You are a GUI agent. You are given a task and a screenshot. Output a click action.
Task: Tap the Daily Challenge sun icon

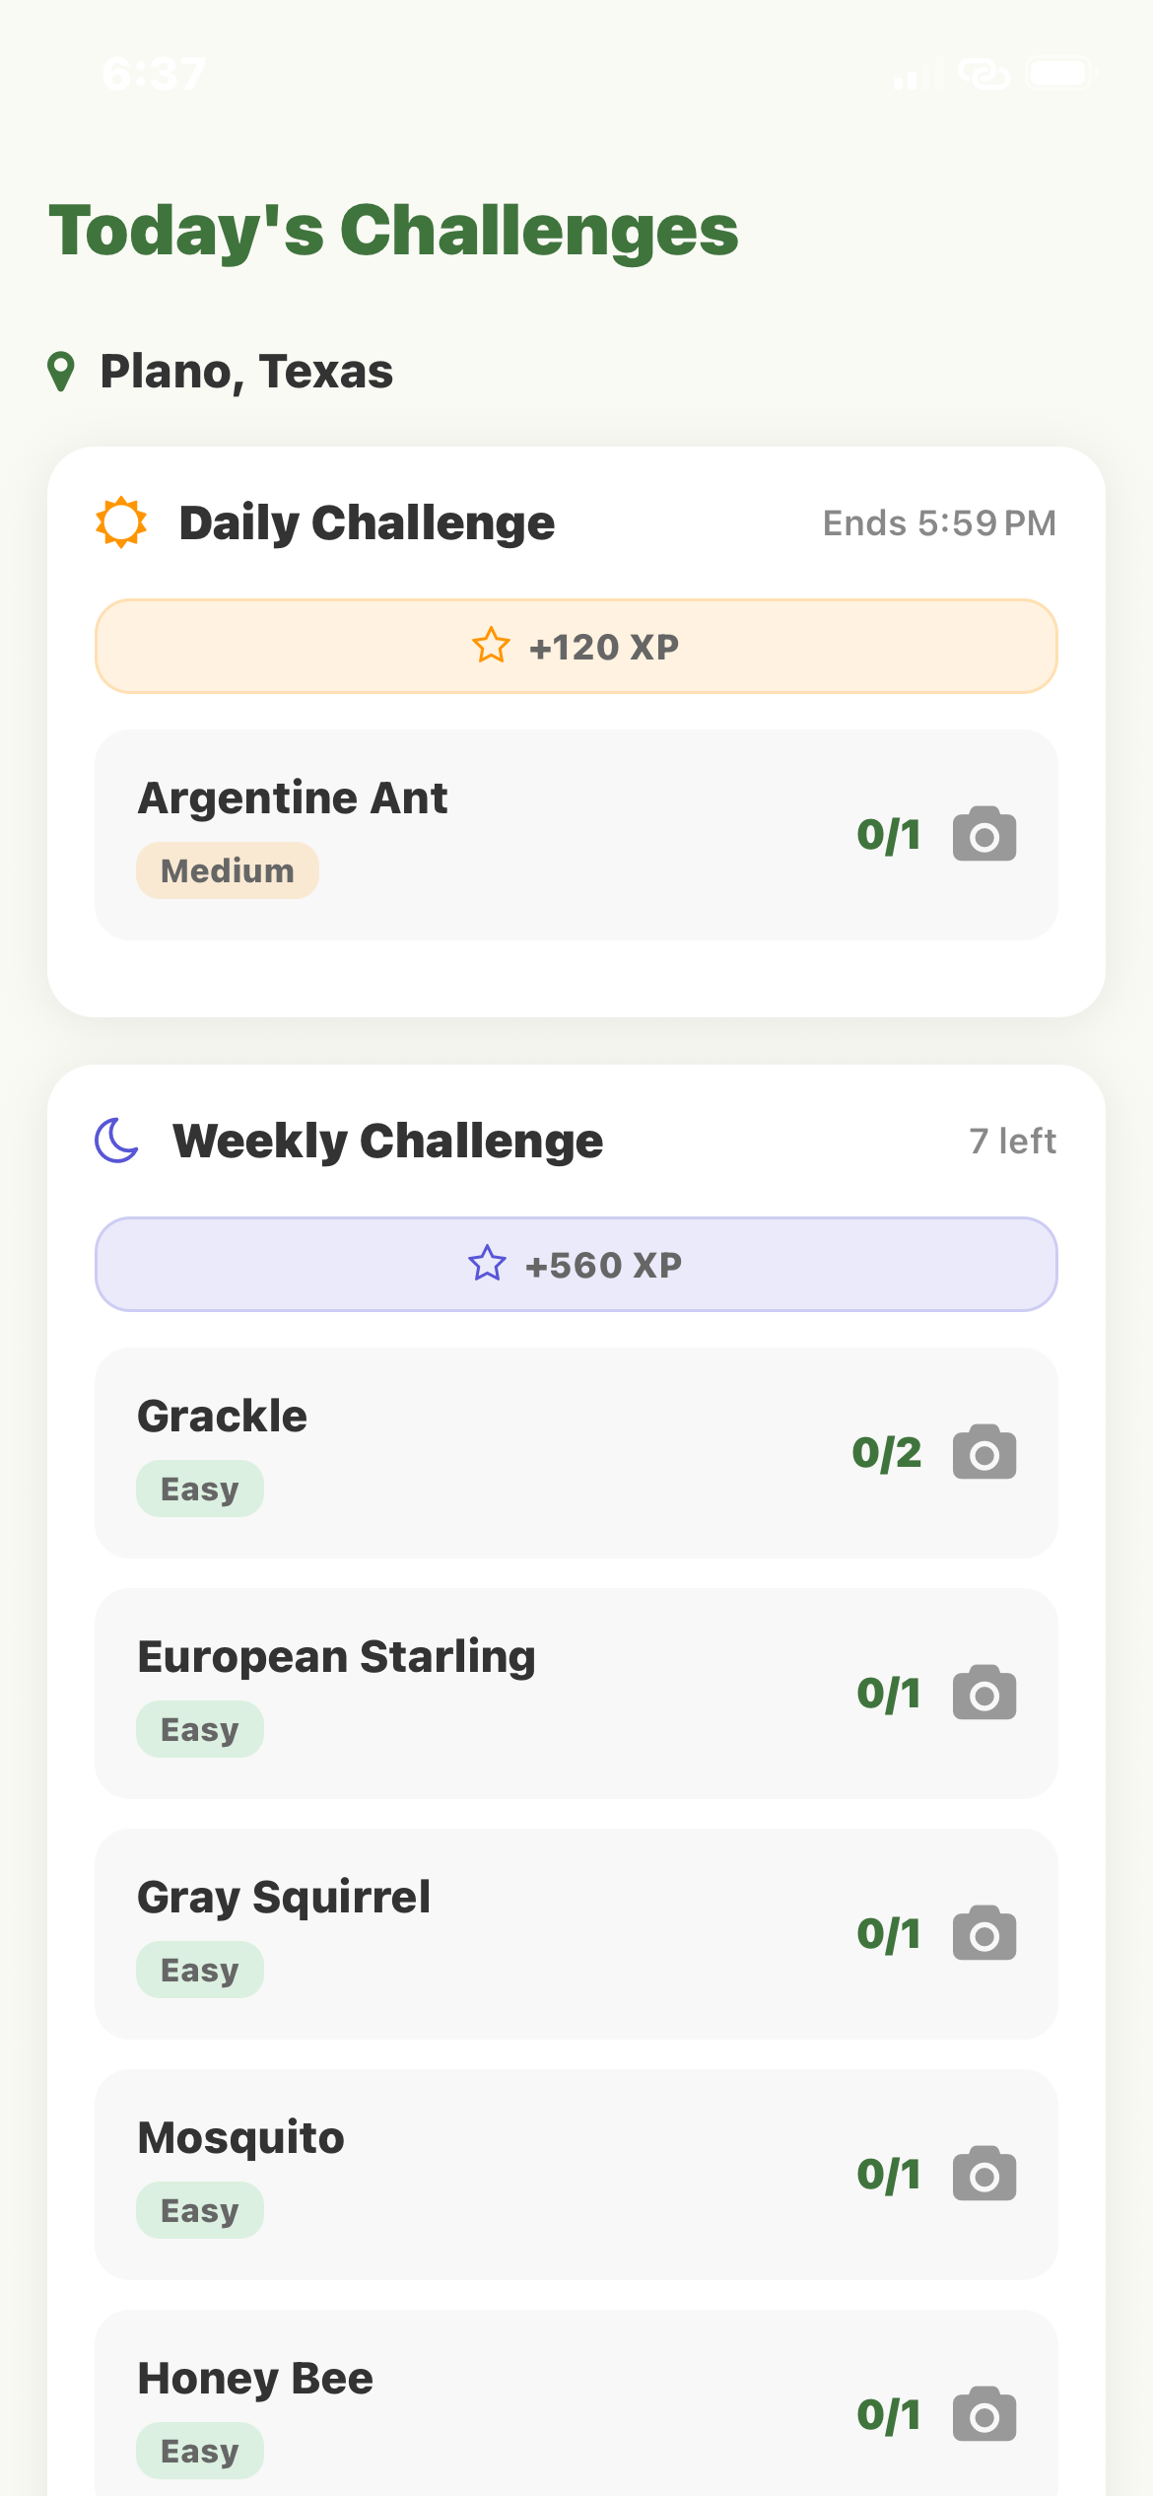pos(121,522)
